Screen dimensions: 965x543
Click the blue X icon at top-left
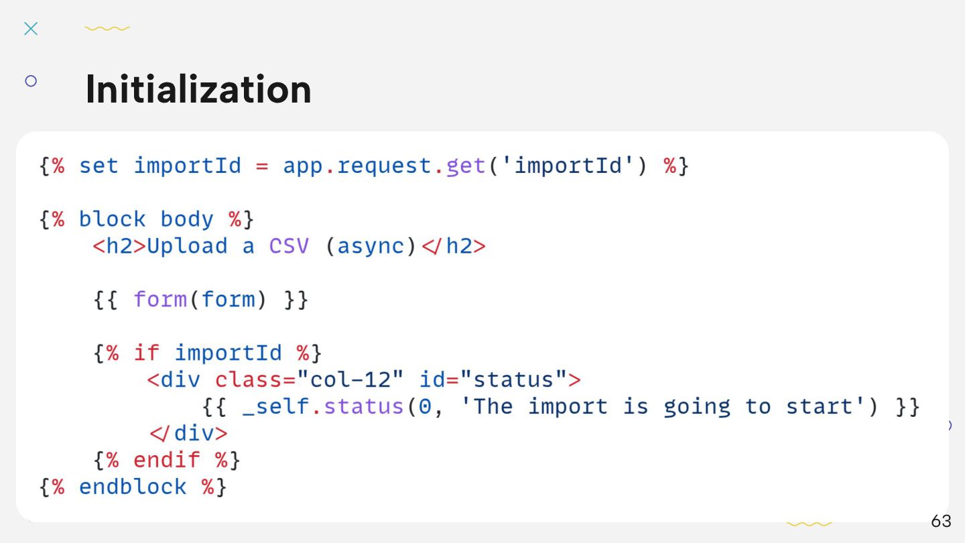(31, 28)
